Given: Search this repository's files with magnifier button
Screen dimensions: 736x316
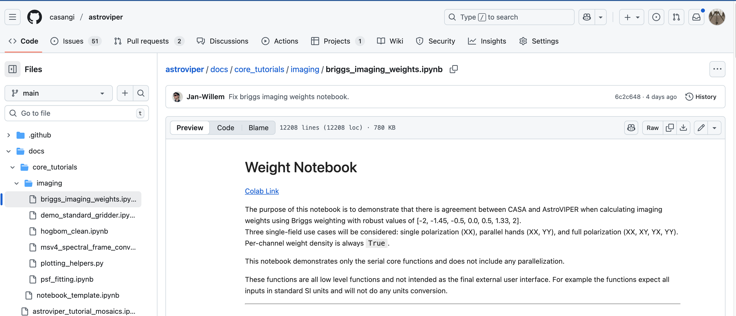Looking at the screenshot, I should 141,93.
